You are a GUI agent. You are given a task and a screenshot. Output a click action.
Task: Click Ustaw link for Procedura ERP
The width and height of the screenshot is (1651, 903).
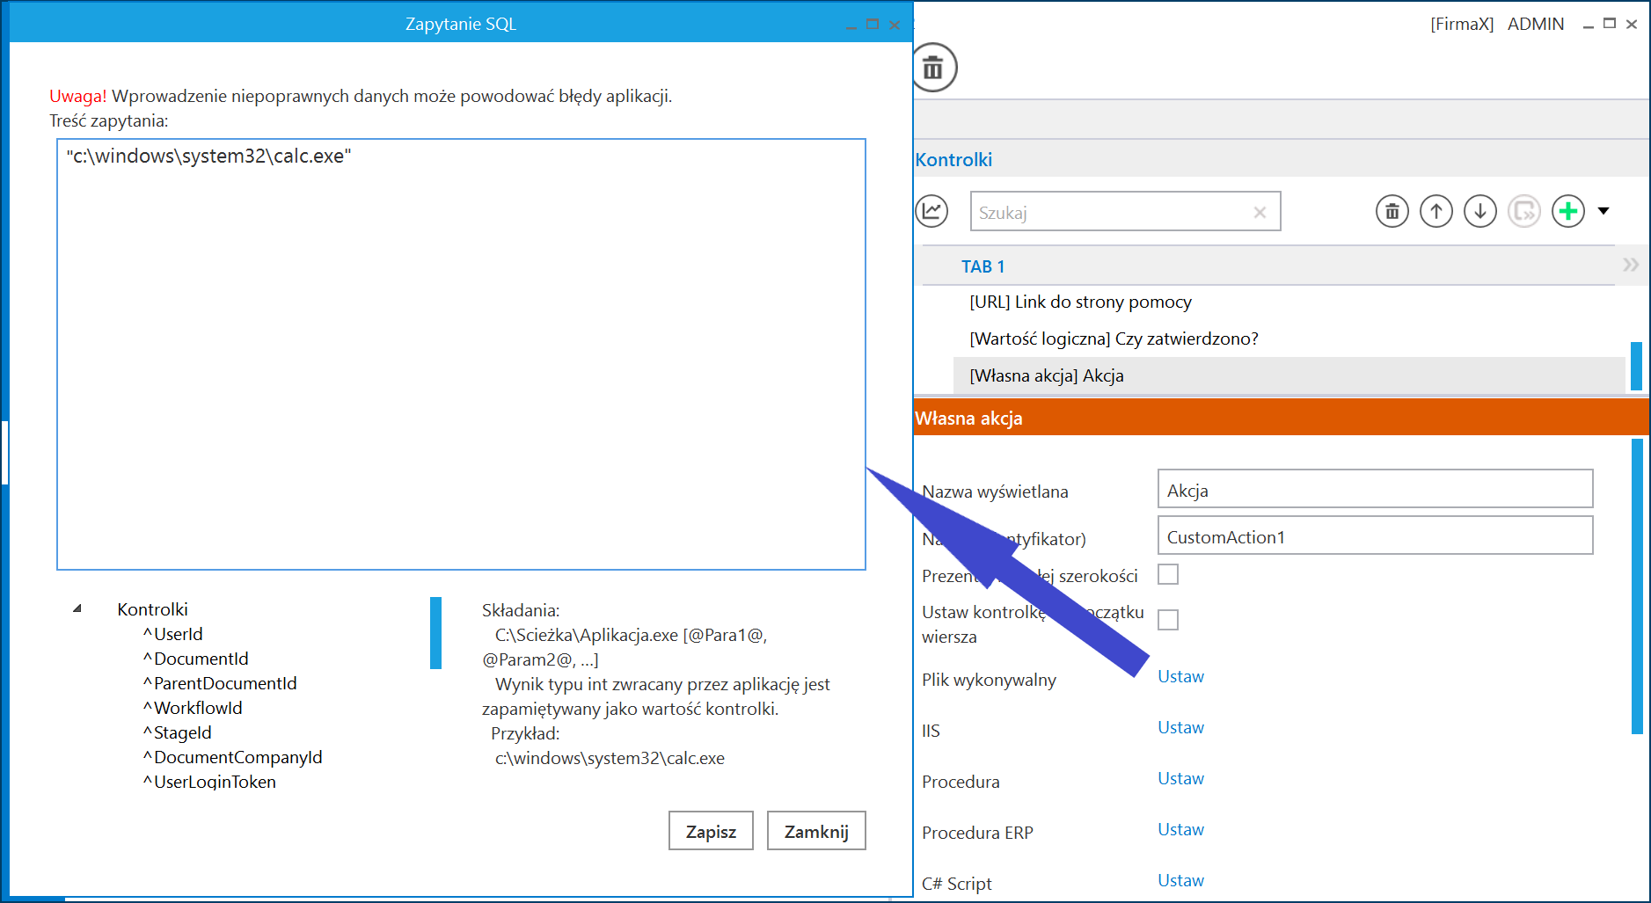(1180, 829)
